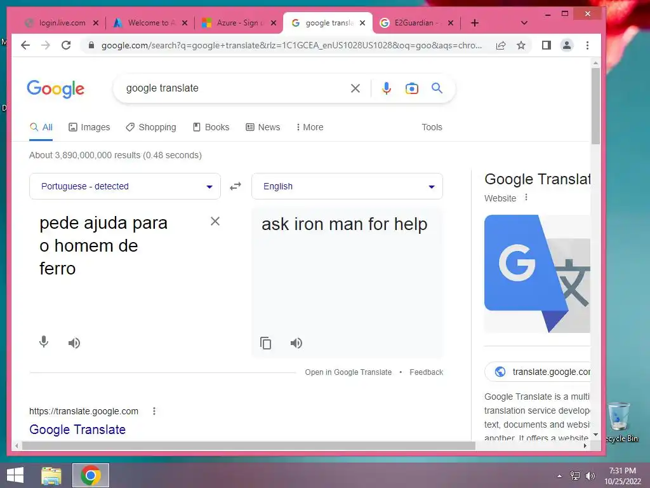Listen to Portuguese source text

pos(74,342)
